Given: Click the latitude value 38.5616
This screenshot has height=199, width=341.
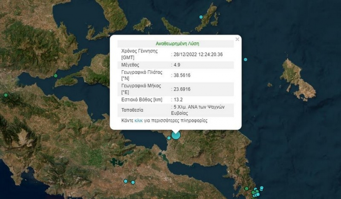Looking at the screenshot, I should 182,75.
